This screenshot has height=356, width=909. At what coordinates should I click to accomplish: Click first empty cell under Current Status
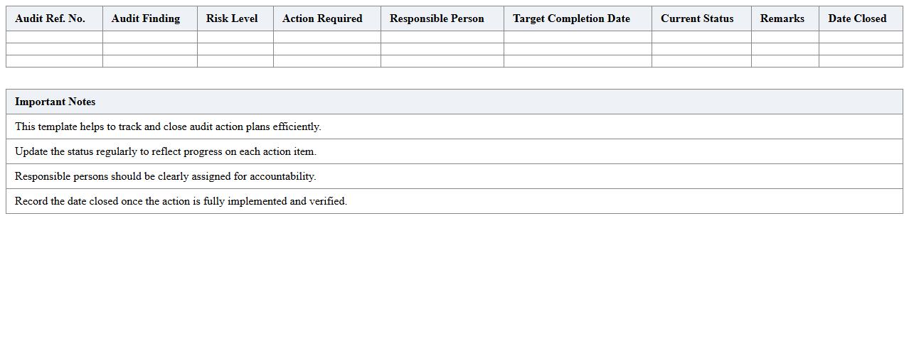(701, 37)
